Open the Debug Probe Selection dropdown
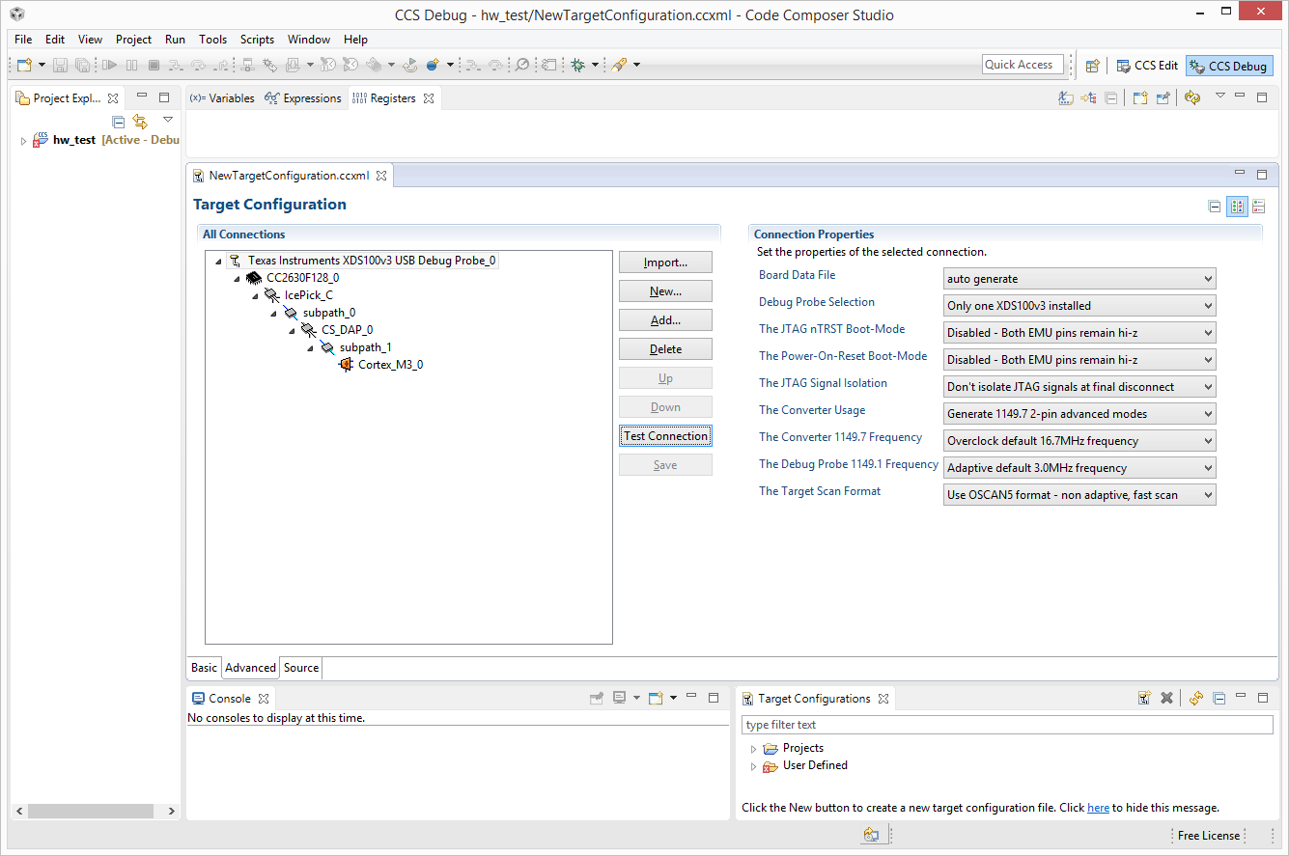 tap(1079, 306)
